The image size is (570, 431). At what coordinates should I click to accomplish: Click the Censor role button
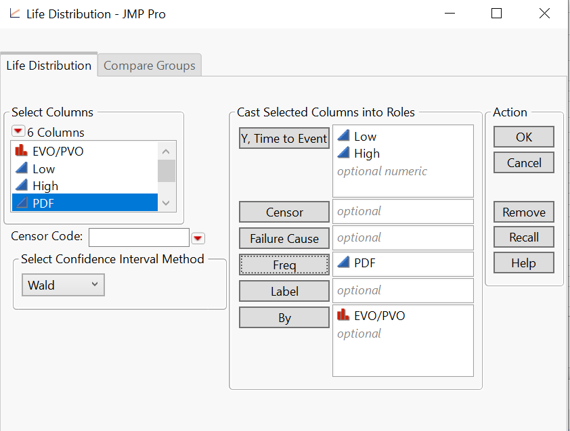pos(284,212)
